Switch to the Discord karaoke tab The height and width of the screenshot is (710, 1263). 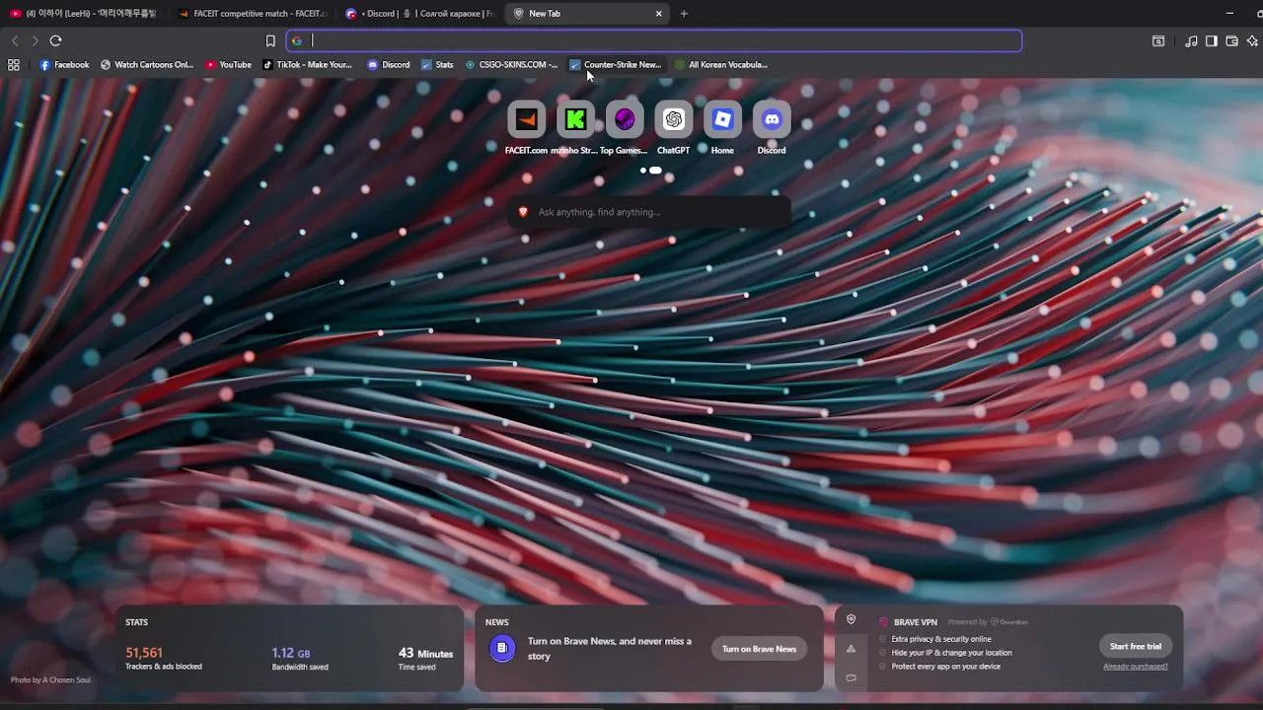(420, 14)
